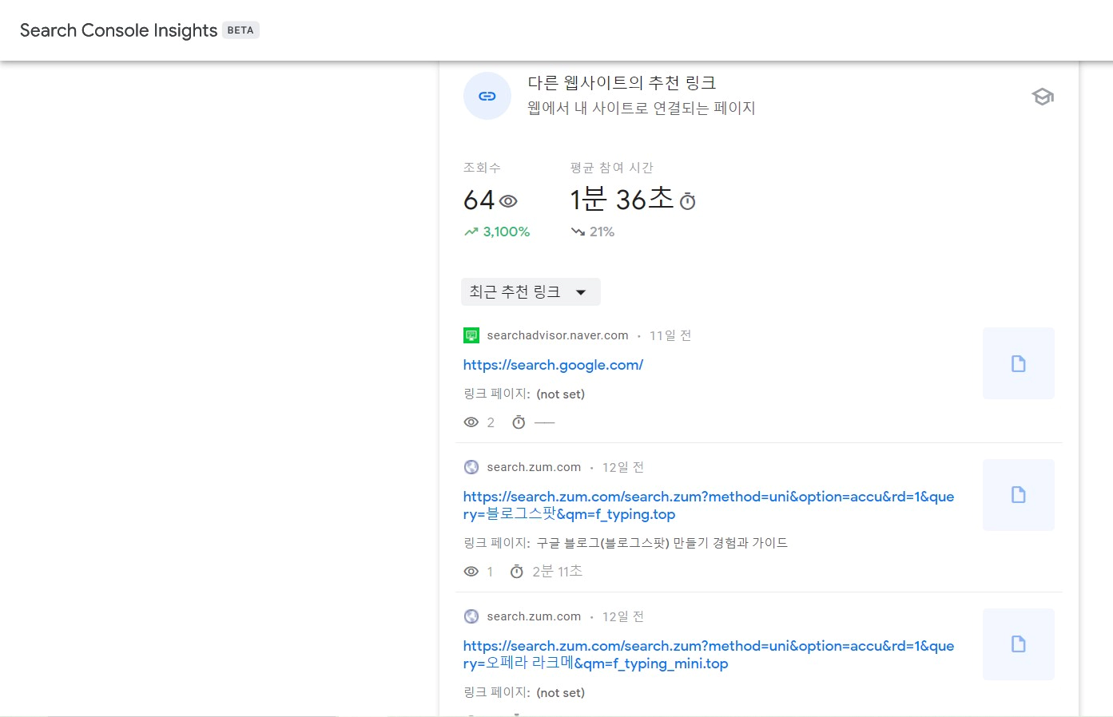Open the 최근 추천 링크 dropdown
The height and width of the screenshot is (717, 1113).
531,291
